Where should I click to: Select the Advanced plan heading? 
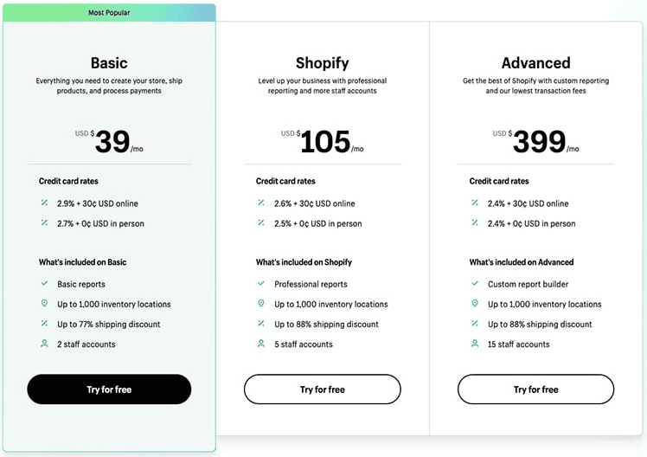click(535, 62)
